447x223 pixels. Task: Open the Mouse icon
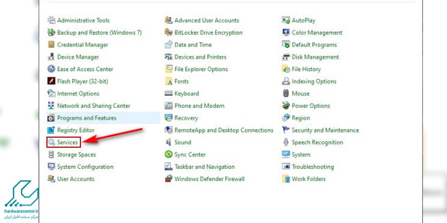point(286,94)
